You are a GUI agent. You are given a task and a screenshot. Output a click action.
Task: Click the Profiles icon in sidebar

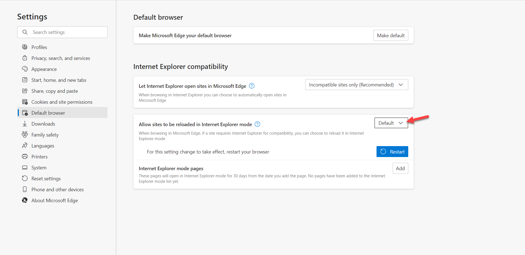pos(25,47)
